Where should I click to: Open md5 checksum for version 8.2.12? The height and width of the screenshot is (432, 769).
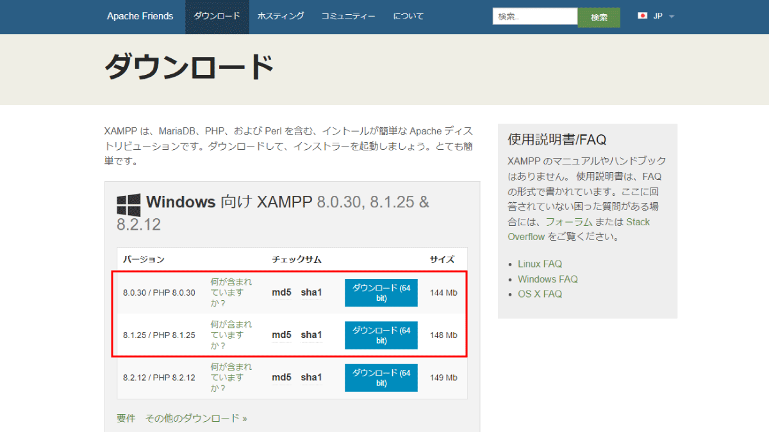[x=281, y=378]
